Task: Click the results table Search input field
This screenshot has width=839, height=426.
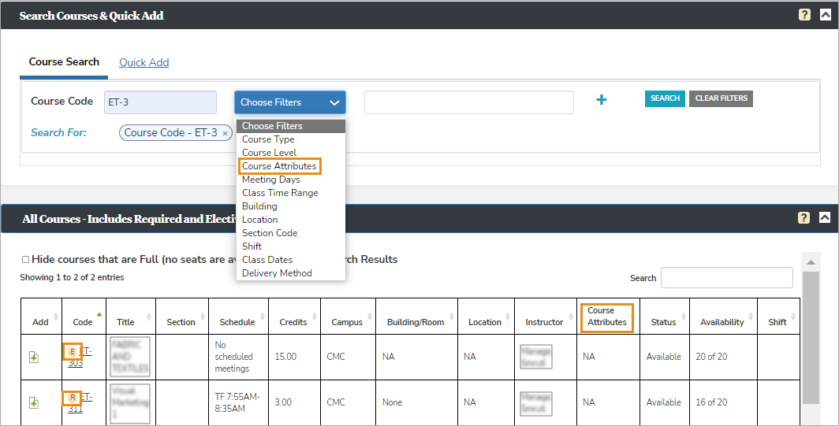Action: (726, 278)
